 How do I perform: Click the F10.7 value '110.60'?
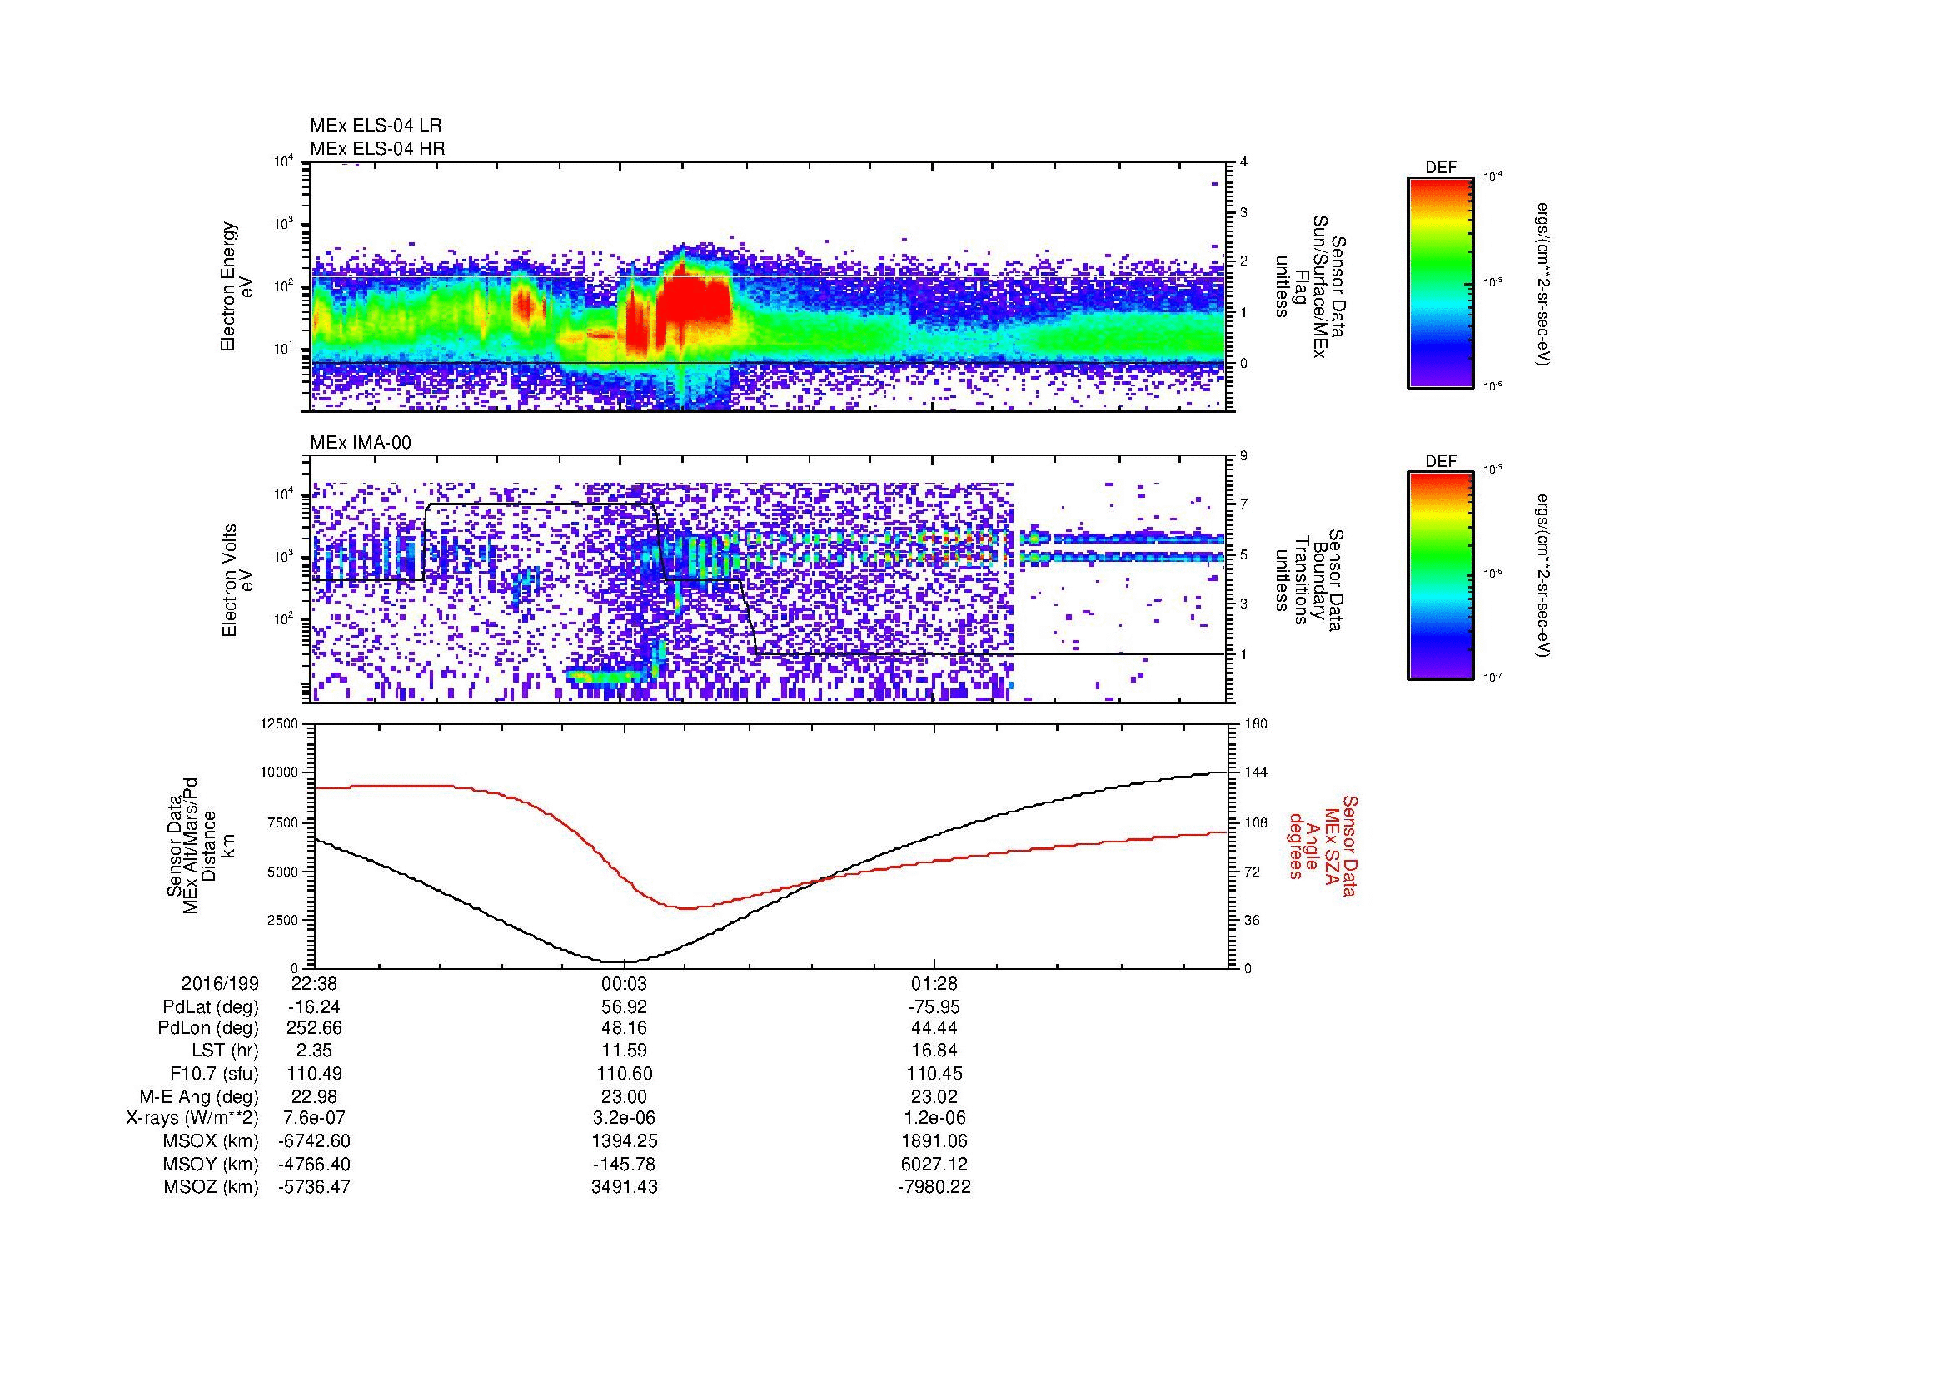click(x=625, y=1073)
